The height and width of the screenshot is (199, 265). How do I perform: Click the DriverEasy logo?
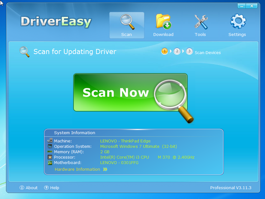tap(56, 22)
